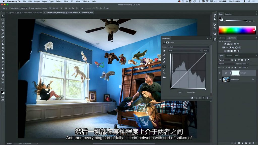Switch to the Channels tab

[x=229, y=56]
